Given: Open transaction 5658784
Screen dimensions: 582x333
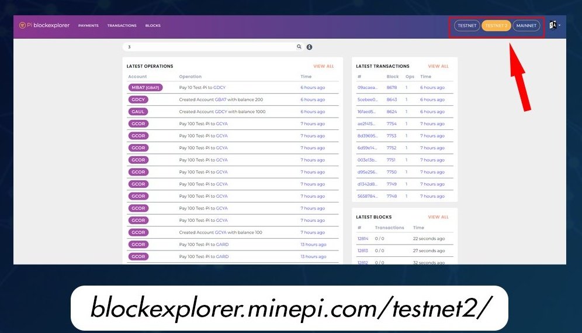Looking at the screenshot, I should 368,196.
